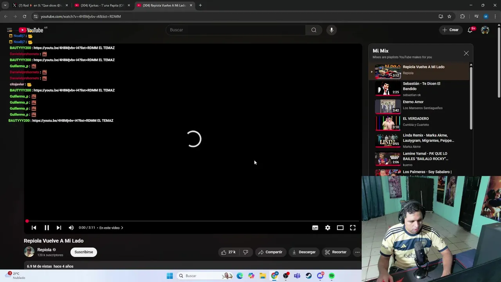Toggle subtitles on the player

point(315,228)
